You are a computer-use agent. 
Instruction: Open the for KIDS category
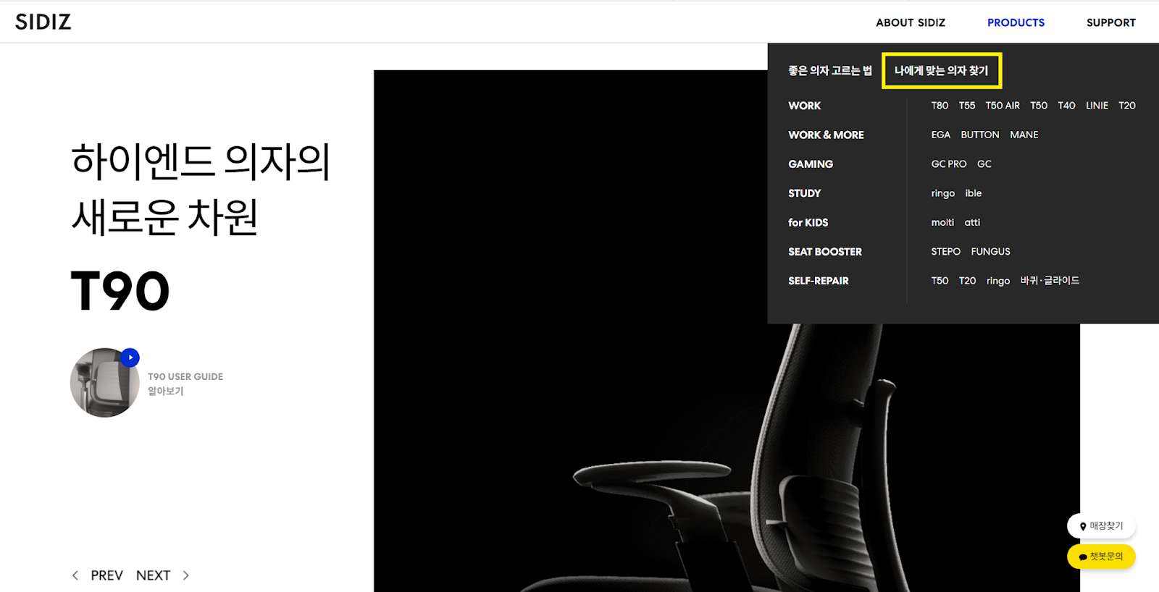coord(808,222)
